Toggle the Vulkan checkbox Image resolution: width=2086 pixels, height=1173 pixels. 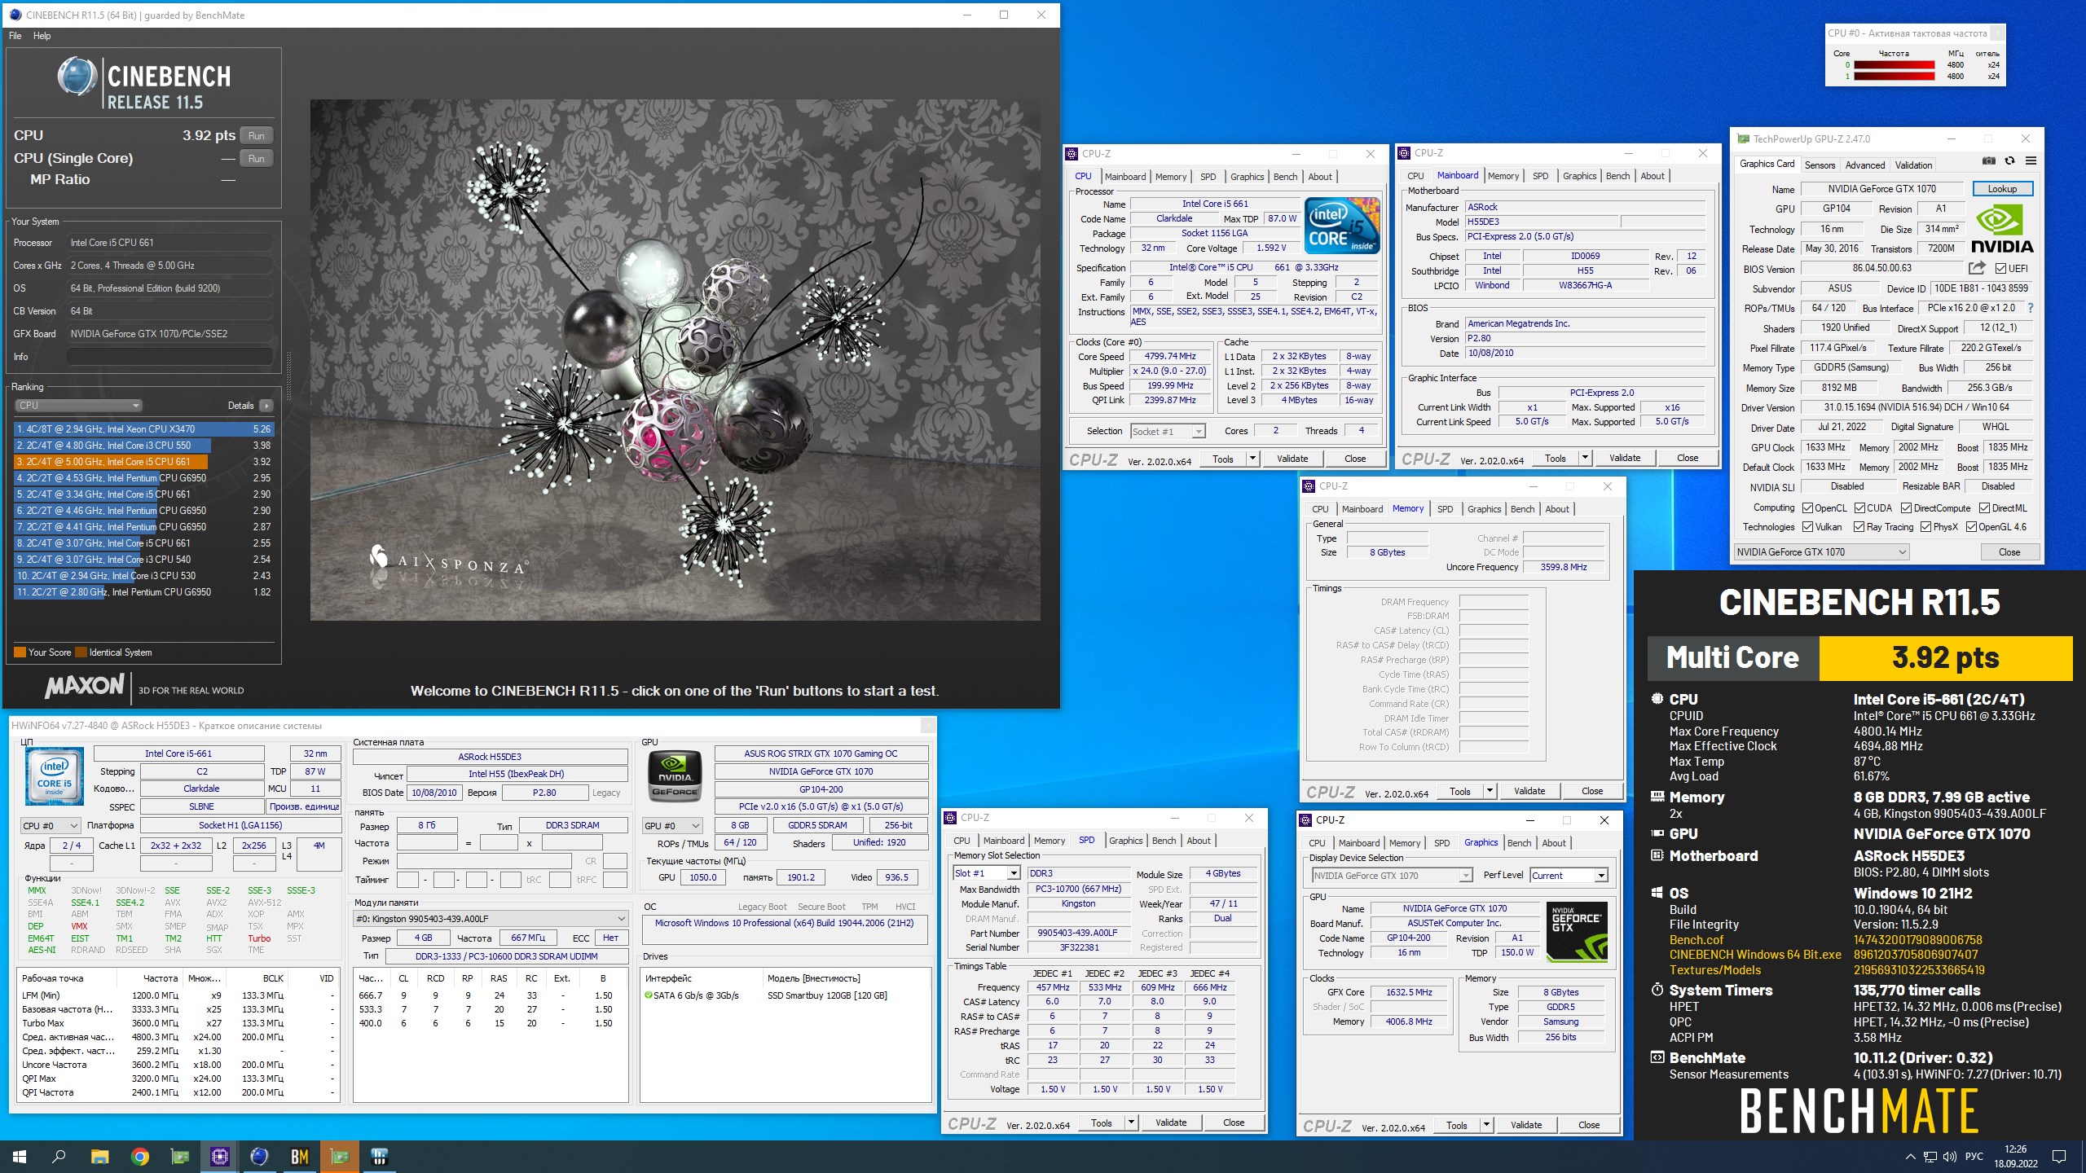coord(1807,527)
